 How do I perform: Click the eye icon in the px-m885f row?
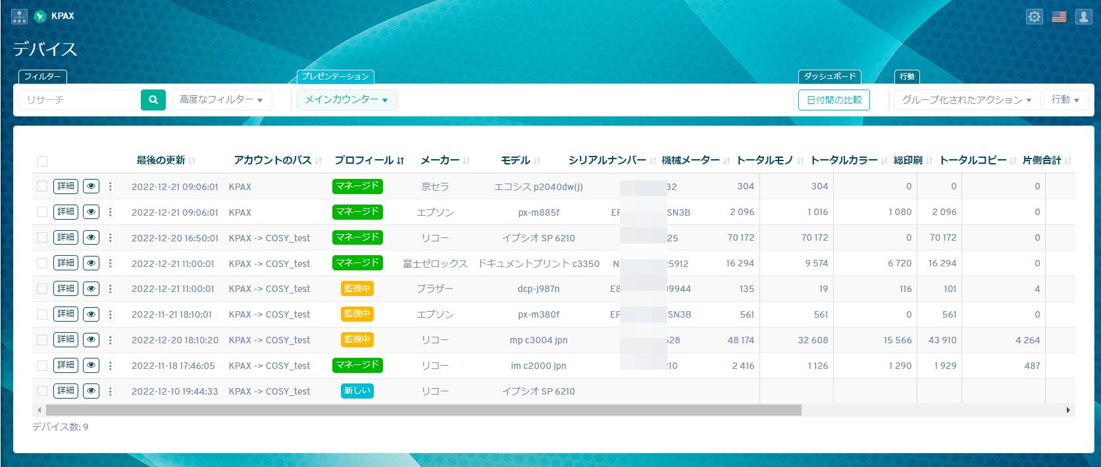pos(91,212)
